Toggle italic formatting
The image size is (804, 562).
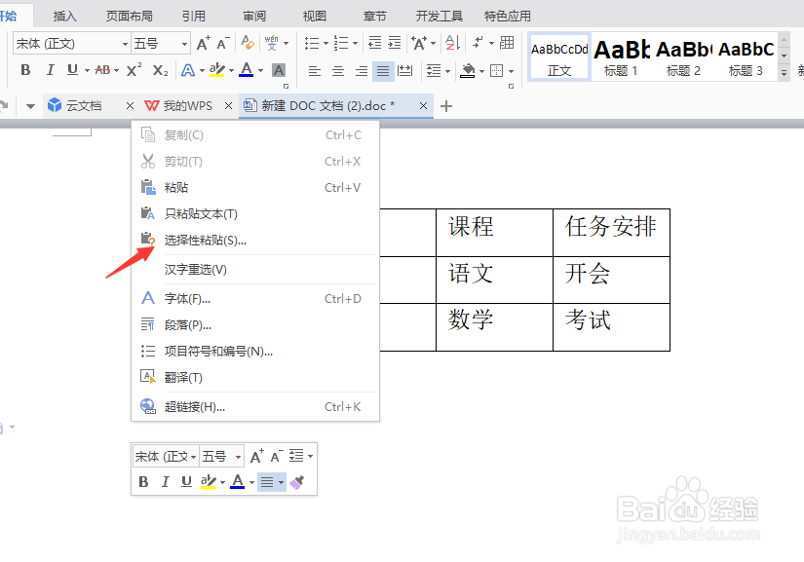tap(50, 69)
